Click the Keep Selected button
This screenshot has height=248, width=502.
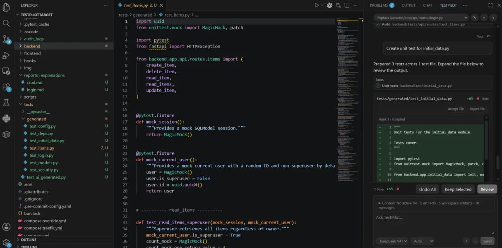[458, 189]
